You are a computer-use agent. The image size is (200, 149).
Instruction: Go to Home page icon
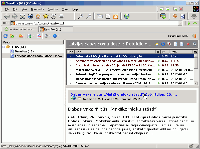coord(38,16)
